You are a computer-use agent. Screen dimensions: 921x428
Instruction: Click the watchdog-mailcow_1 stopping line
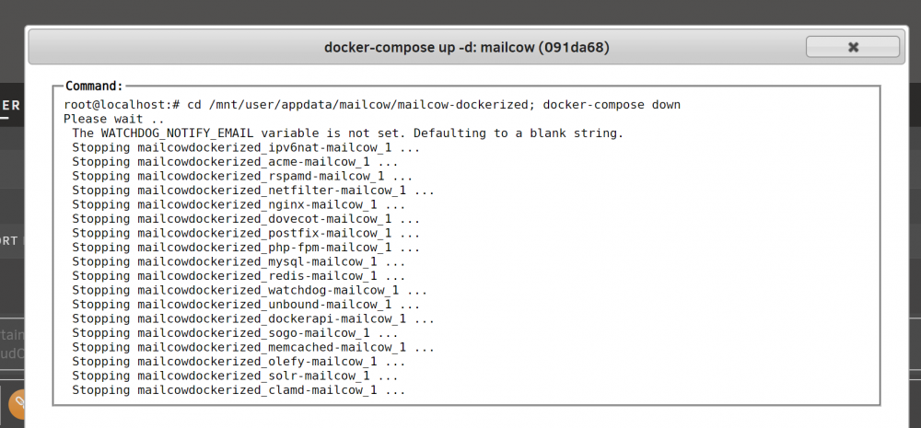[250, 290]
